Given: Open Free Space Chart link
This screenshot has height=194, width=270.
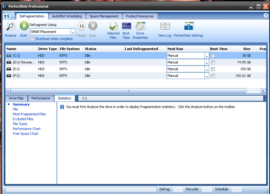Looking at the screenshot, I should [x=26, y=134].
